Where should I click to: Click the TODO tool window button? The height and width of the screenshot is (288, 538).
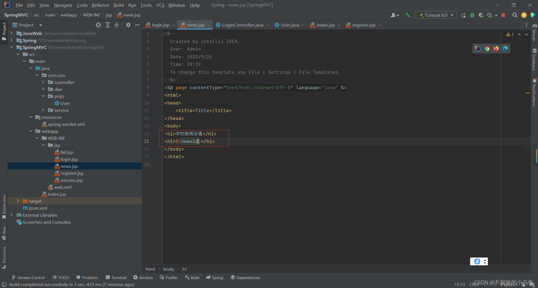pyautogui.click(x=61, y=278)
